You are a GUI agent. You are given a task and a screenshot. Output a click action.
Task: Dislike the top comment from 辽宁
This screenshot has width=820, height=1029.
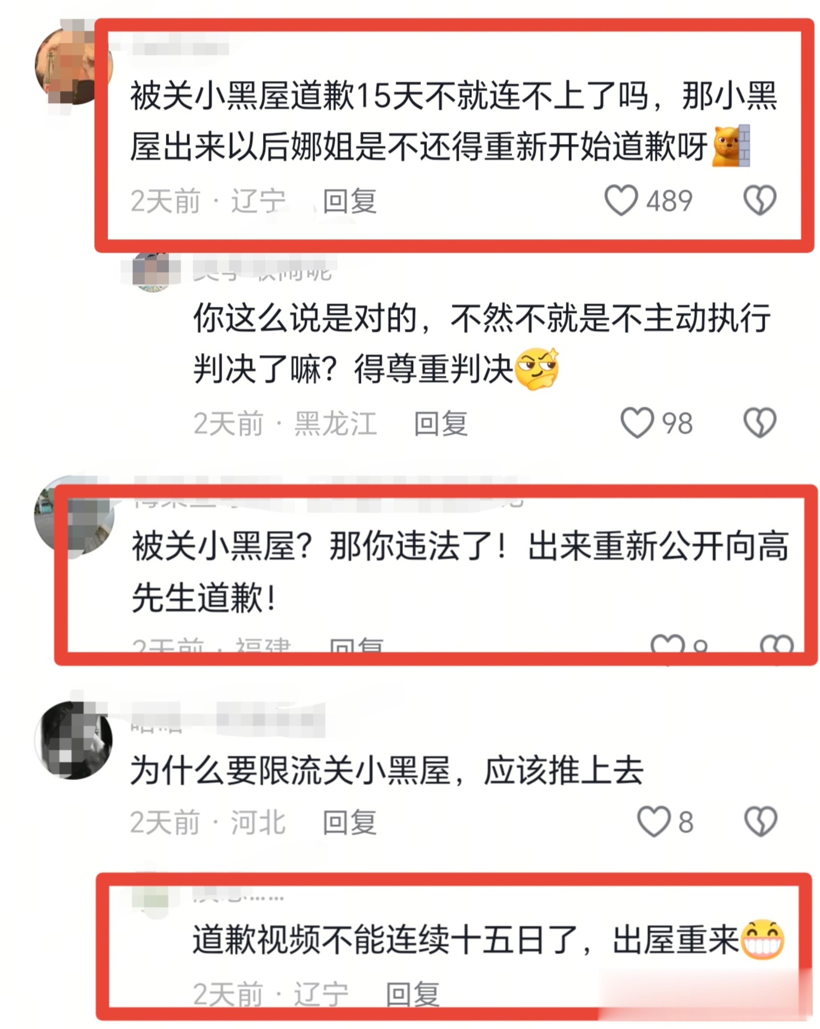(x=760, y=200)
